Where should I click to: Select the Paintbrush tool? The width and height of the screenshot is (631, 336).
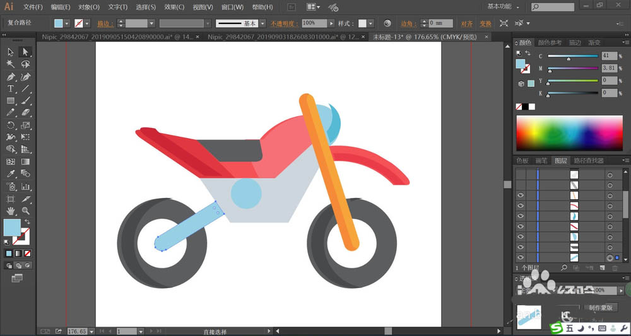[x=25, y=101]
